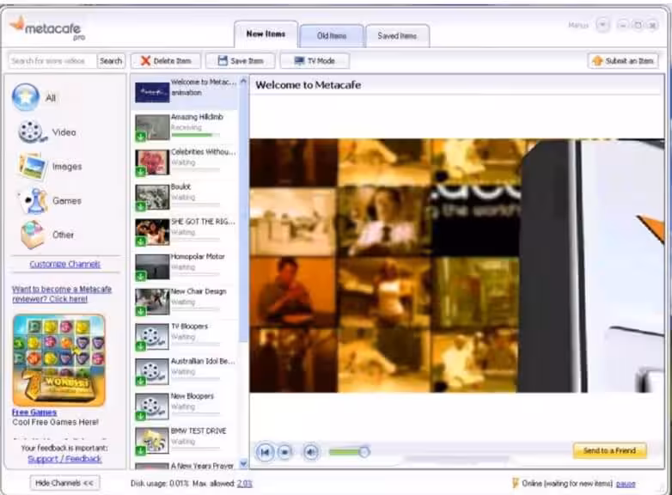Click the Video channel label
The height and width of the screenshot is (495, 672).
click(x=64, y=132)
